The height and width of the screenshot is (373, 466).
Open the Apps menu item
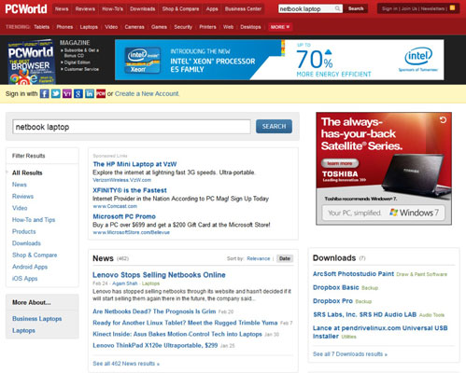click(x=212, y=8)
